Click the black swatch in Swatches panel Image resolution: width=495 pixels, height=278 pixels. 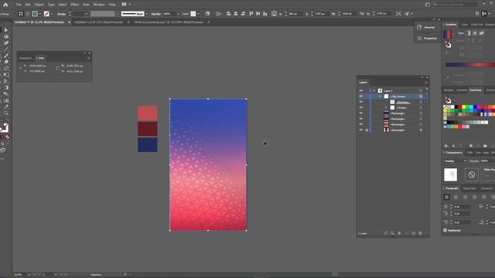(456, 107)
